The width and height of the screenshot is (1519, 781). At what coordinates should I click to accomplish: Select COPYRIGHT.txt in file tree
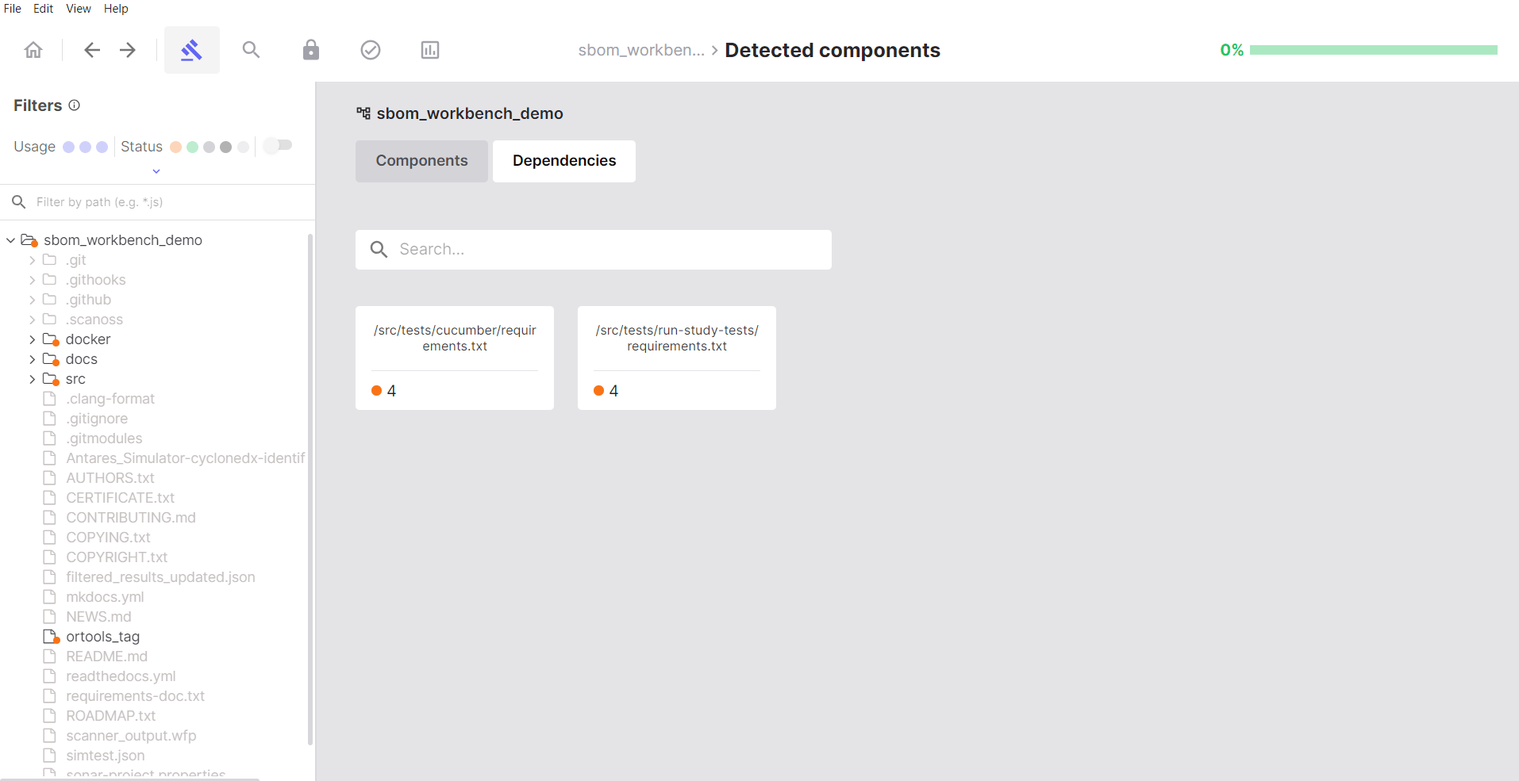point(117,557)
